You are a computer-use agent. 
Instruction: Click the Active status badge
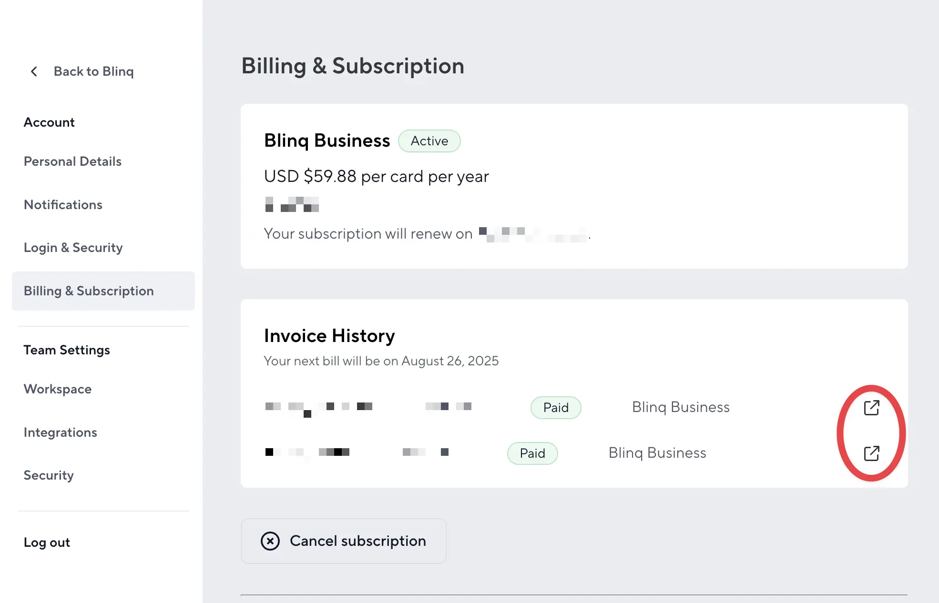click(429, 141)
